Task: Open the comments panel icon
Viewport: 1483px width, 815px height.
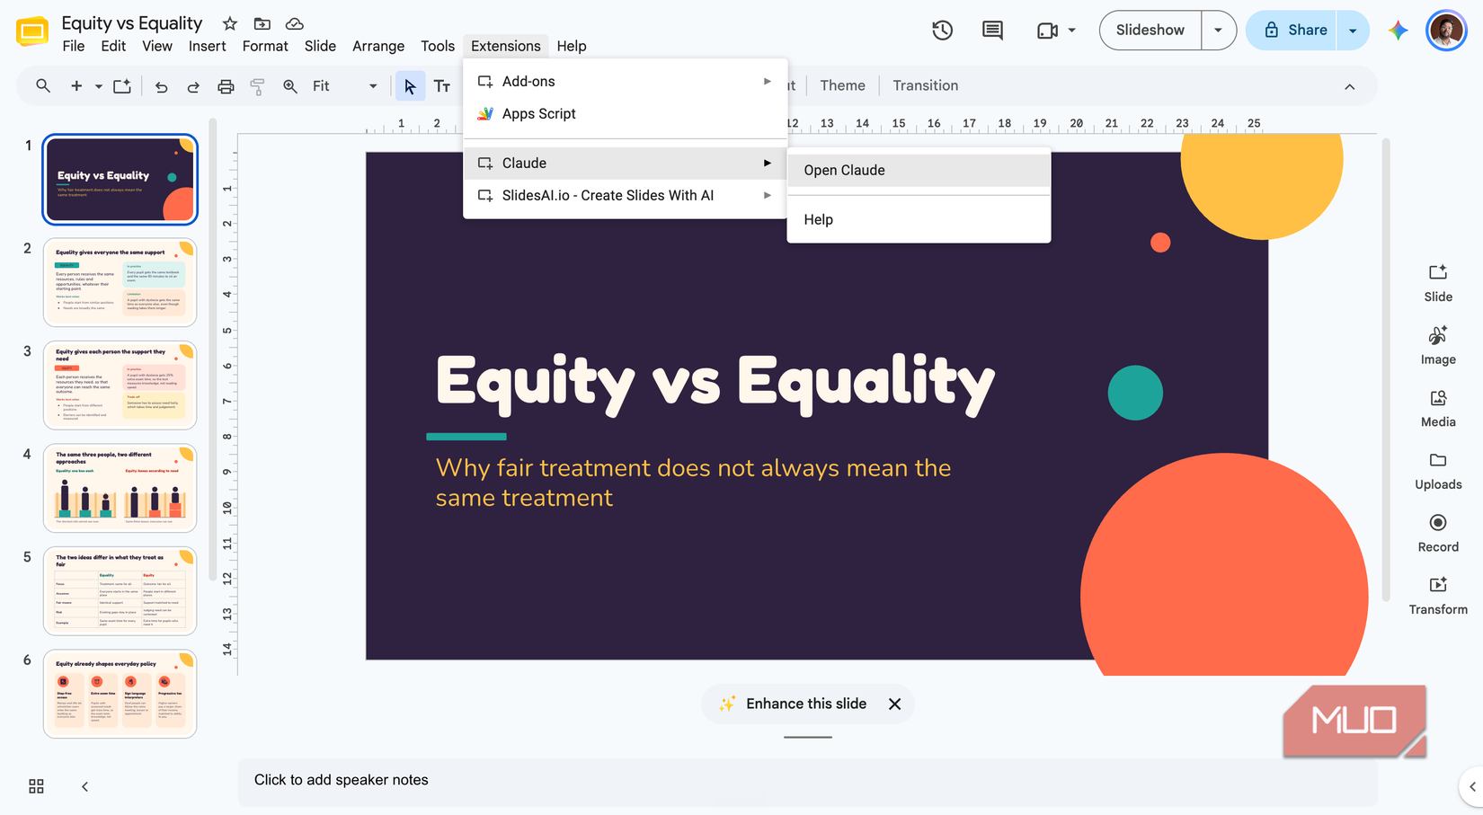Action: pos(992,30)
